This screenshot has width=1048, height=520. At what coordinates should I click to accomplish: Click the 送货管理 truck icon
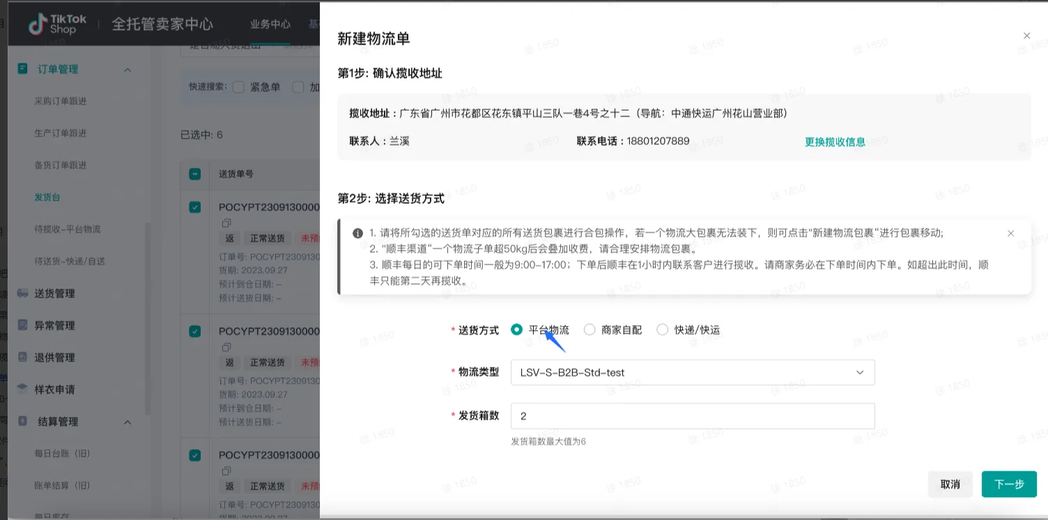(x=23, y=293)
